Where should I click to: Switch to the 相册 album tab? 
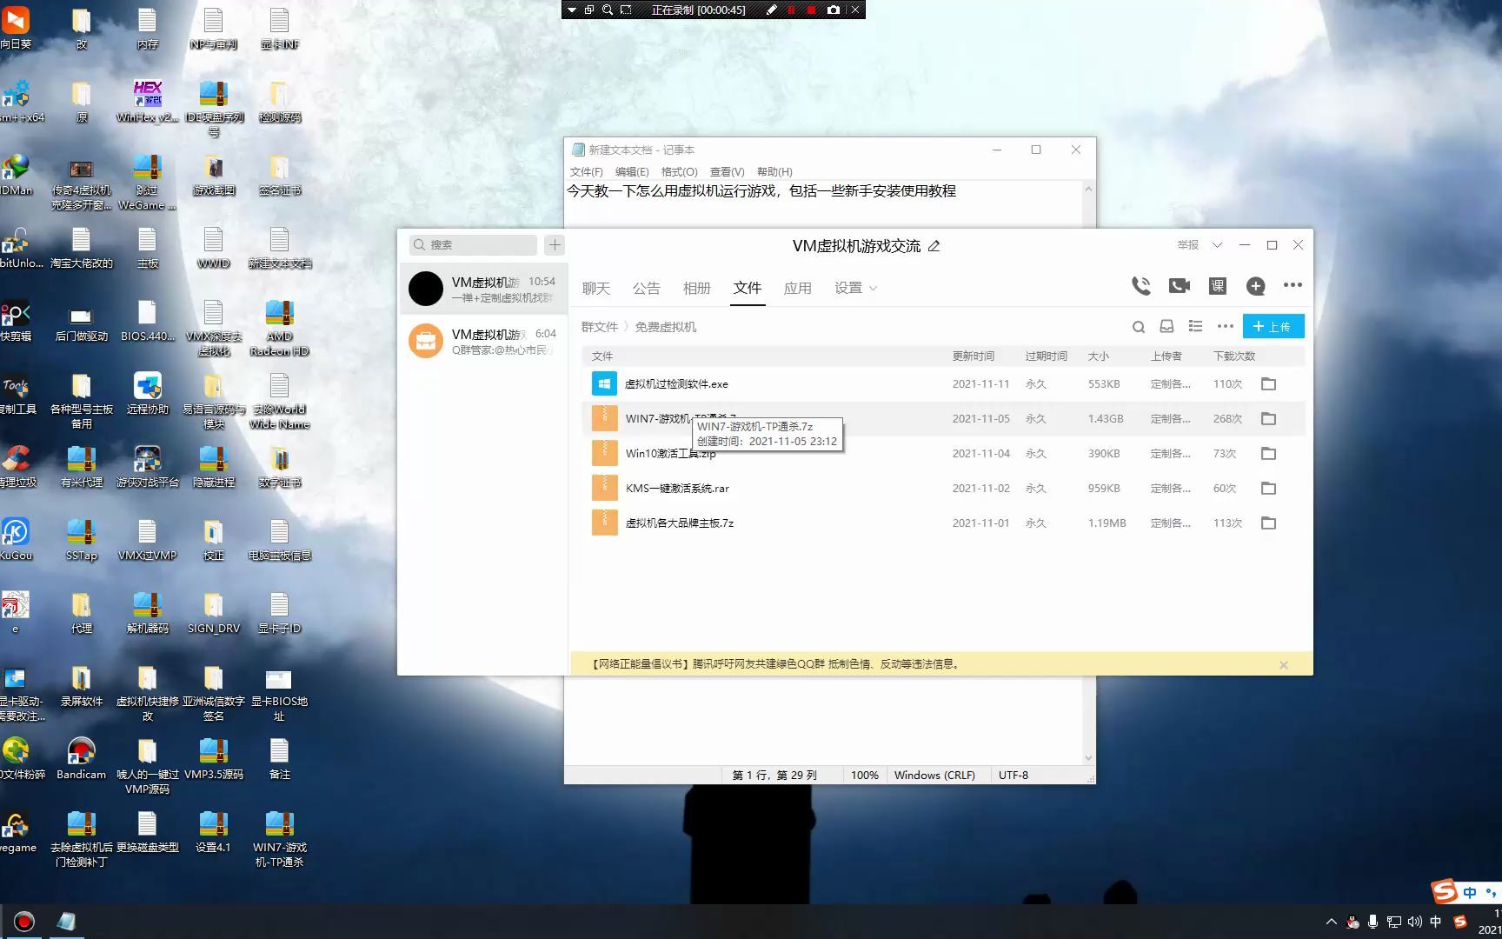[696, 288]
